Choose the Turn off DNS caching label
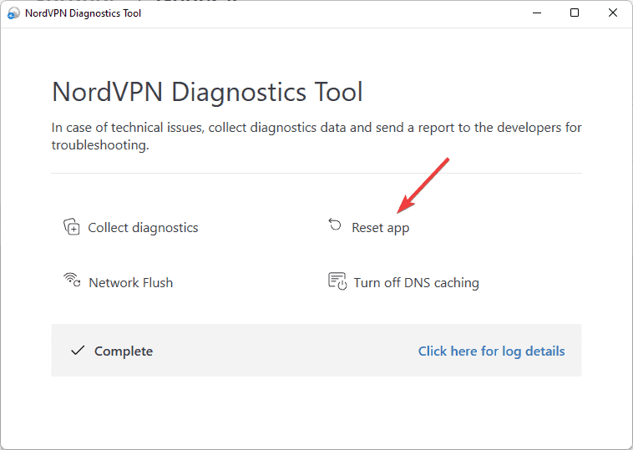 tap(416, 282)
